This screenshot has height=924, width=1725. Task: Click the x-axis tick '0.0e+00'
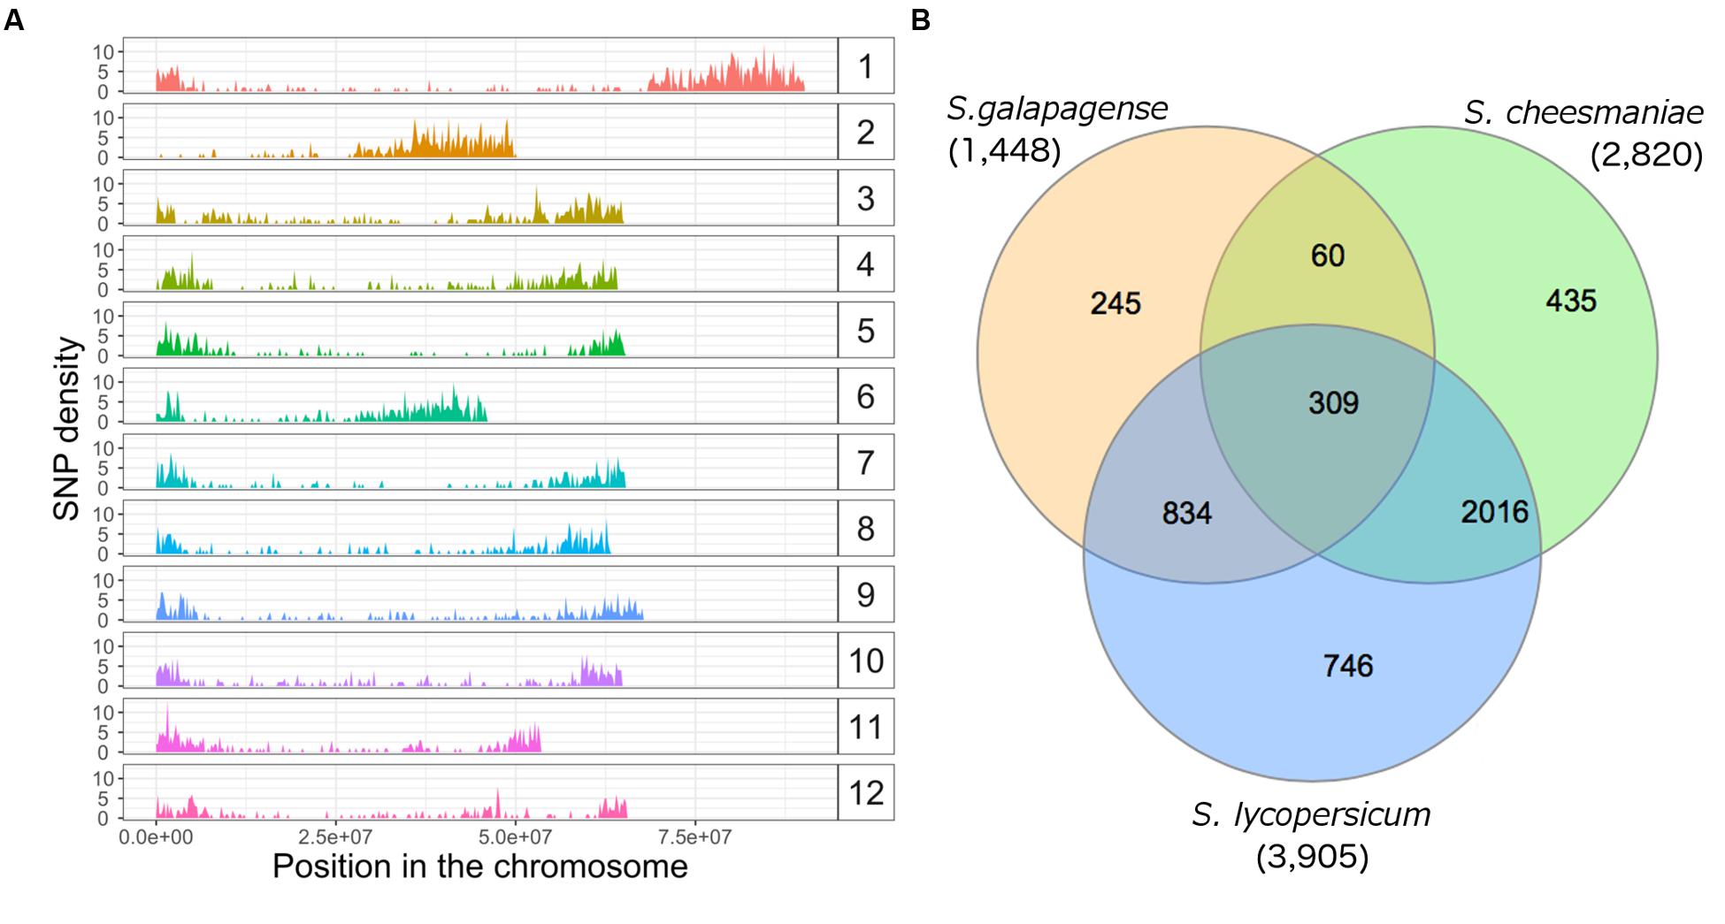156,836
